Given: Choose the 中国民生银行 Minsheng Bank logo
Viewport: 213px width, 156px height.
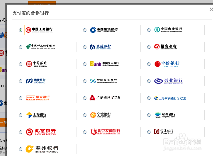Looking at the screenshot, I should [x=115, y=81].
